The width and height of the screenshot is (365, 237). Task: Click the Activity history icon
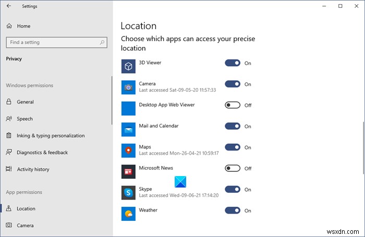tap(9, 169)
